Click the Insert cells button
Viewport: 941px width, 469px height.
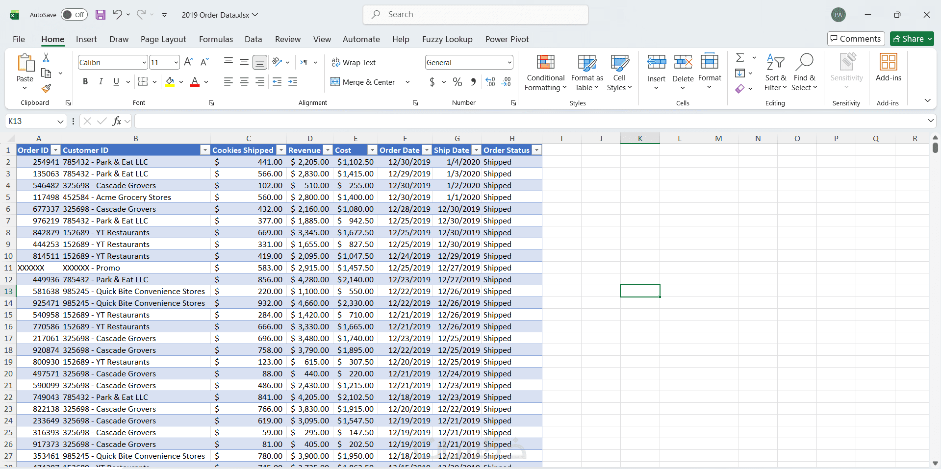click(x=657, y=72)
